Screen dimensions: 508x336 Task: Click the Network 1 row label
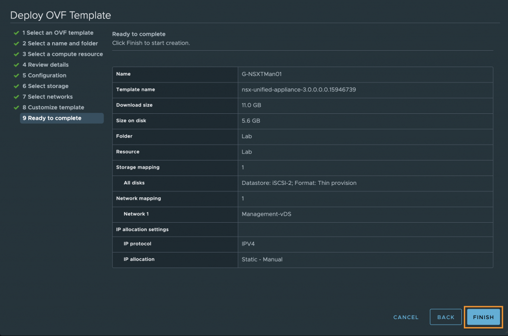[136, 214]
